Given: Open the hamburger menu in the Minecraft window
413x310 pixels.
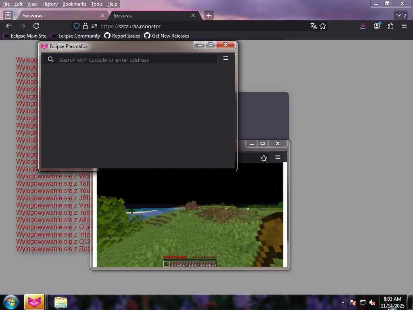Looking at the screenshot, I should pos(277,157).
